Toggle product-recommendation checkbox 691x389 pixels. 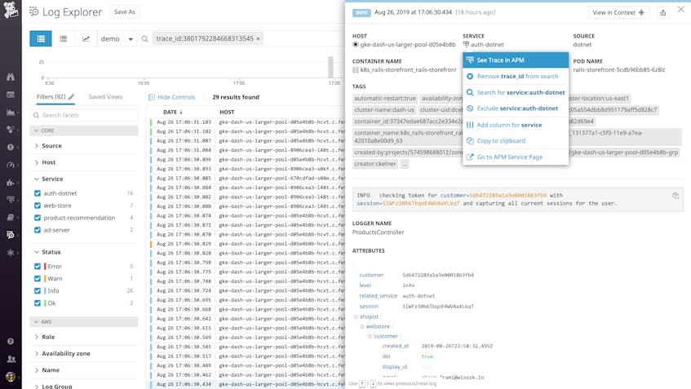pyautogui.click(x=38, y=218)
